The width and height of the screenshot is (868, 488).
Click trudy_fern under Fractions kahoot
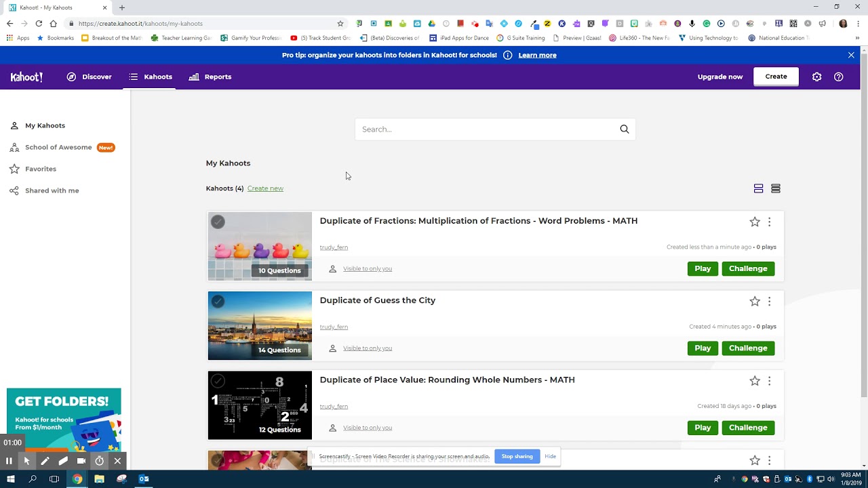(334, 247)
